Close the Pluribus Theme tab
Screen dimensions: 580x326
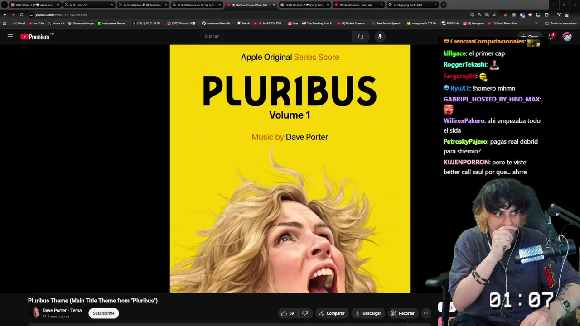click(273, 5)
